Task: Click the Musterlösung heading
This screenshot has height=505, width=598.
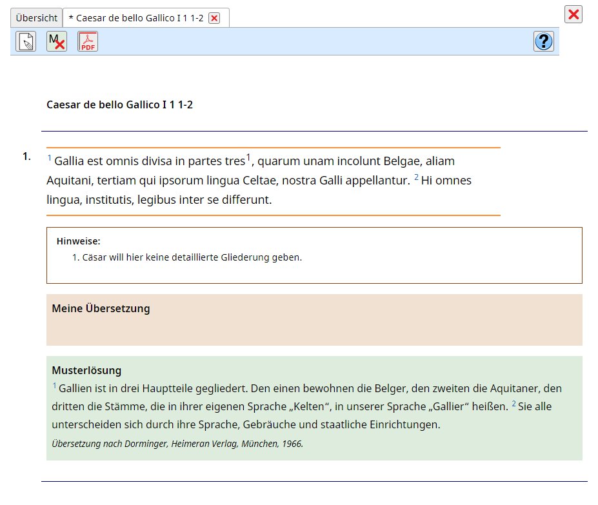Action: click(x=86, y=370)
